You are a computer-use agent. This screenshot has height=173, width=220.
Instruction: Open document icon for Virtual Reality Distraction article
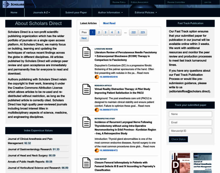coord(87,89)
